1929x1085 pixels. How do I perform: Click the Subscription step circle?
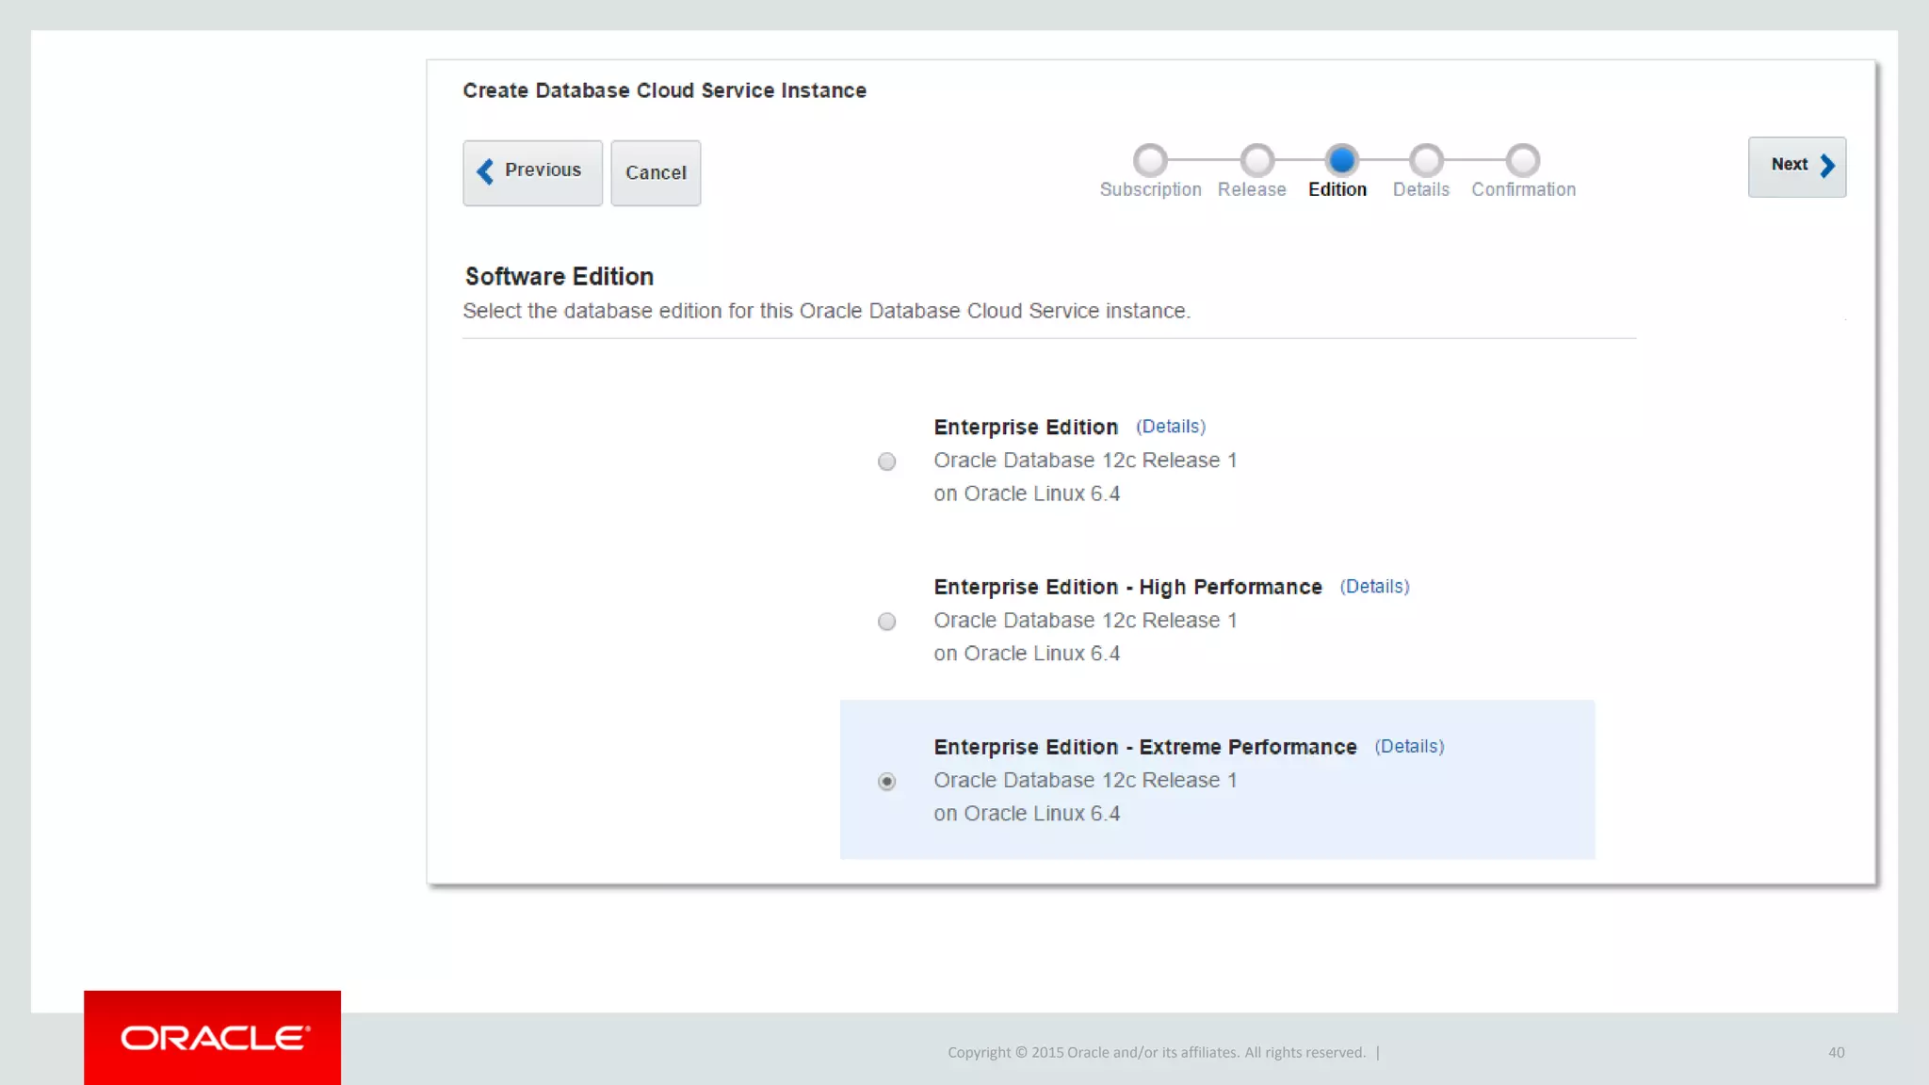tap(1150, 160)
